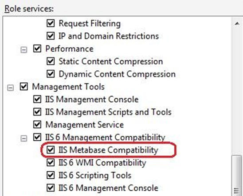Toggle IIS 6 WMI Compatibility checkbox
The width and height of the screenshot is (243, 196).
51,163
